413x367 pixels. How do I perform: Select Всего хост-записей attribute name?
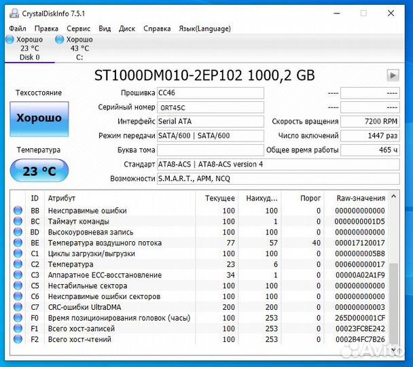click(x=82, y=329)
